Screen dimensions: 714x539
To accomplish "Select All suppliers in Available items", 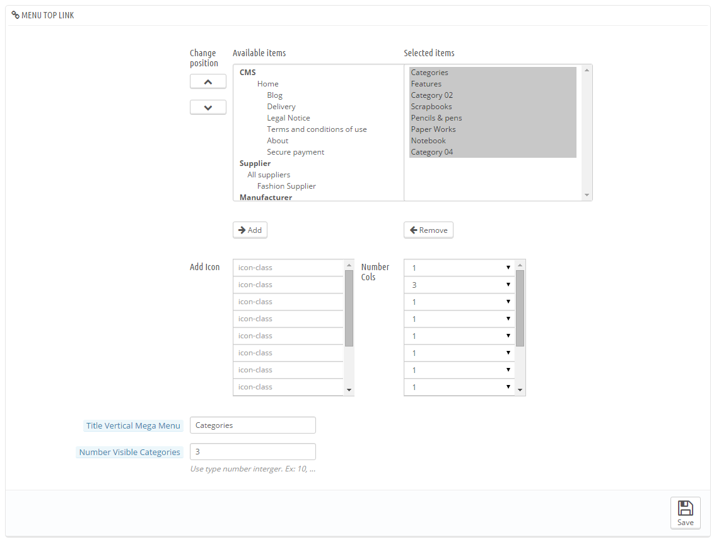I will (269, 175).
